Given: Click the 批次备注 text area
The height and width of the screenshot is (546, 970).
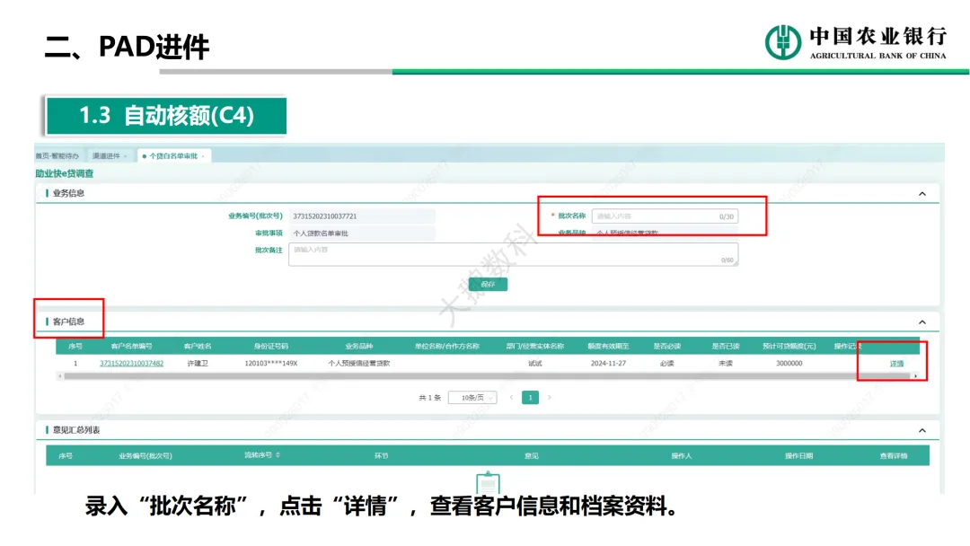Looking at the screenshot, I should [512, 253].
